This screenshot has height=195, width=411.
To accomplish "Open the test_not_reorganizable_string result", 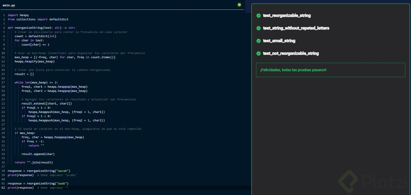I will [291, 53].
